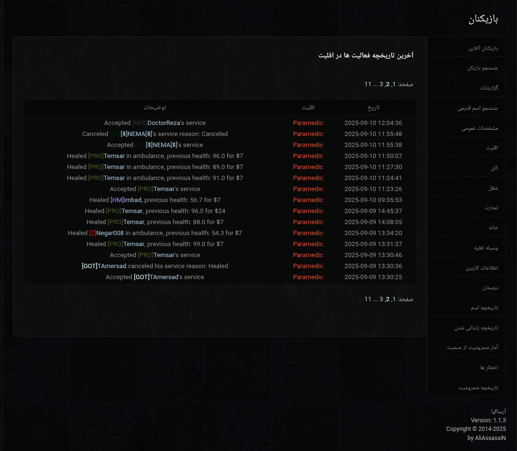The height and width of the screenshot is (451, 517).
Task: Click Paramedic in the 11:55:48 row
Action: (x=308, y=134)
